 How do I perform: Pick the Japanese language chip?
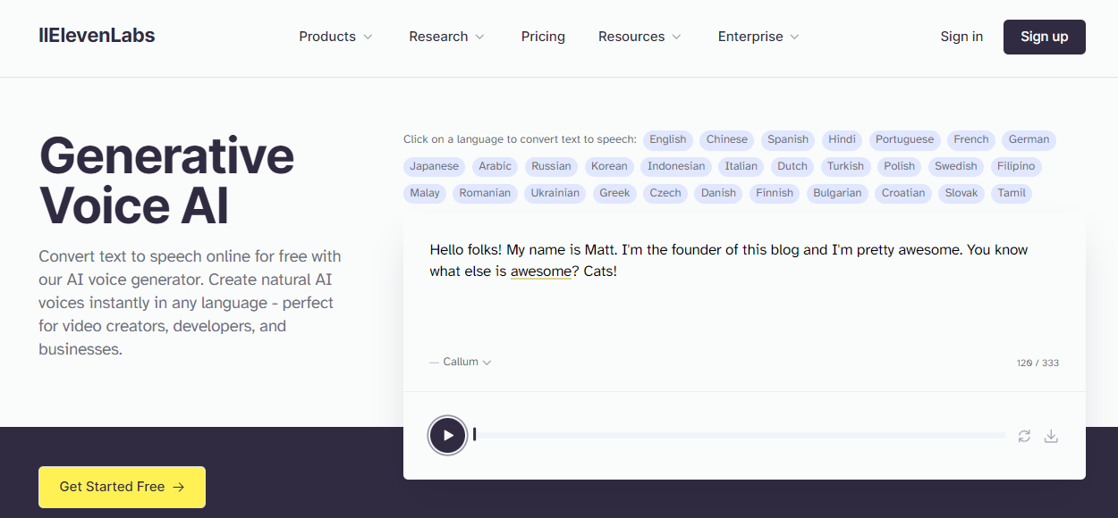coord(434,166)
